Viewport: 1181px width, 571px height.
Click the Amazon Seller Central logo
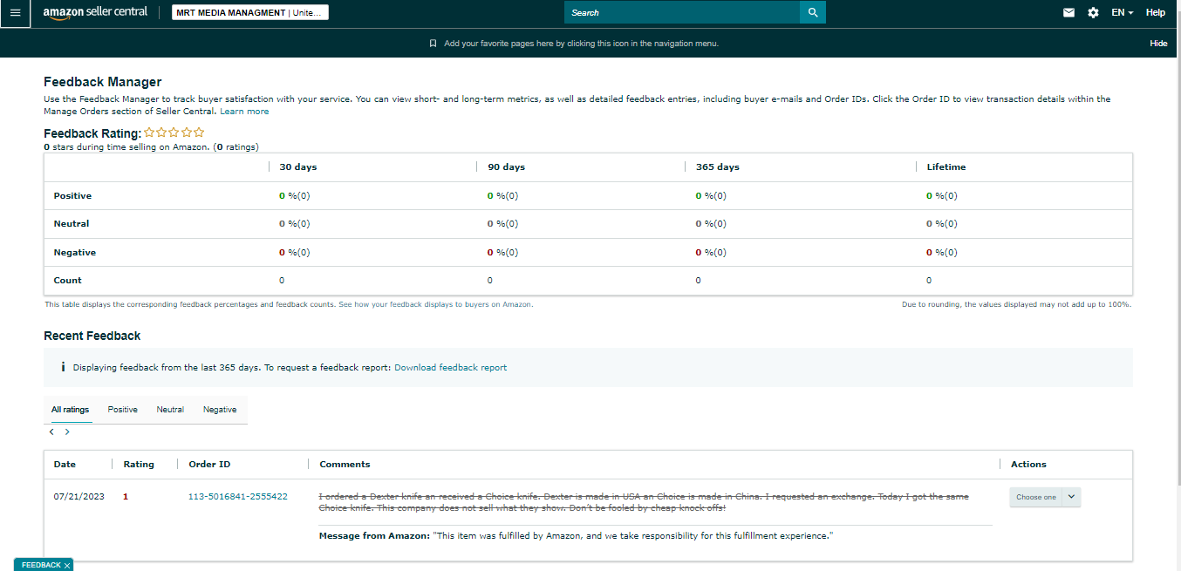click(x=95, y=12)
